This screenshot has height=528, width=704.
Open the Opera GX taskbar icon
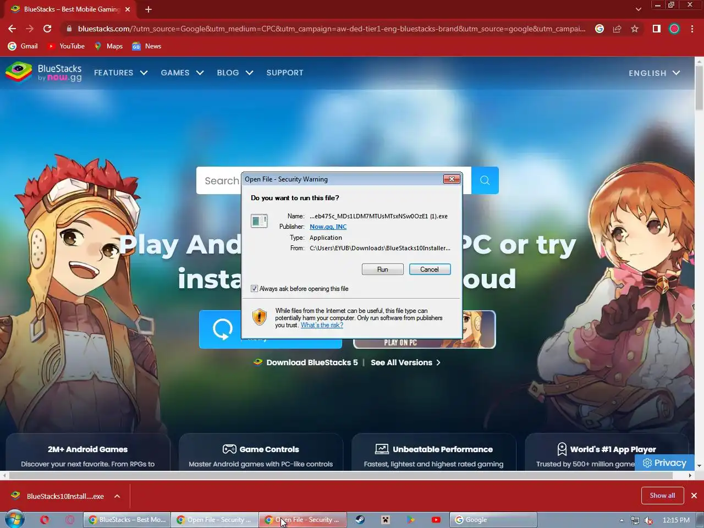point(70,520)
